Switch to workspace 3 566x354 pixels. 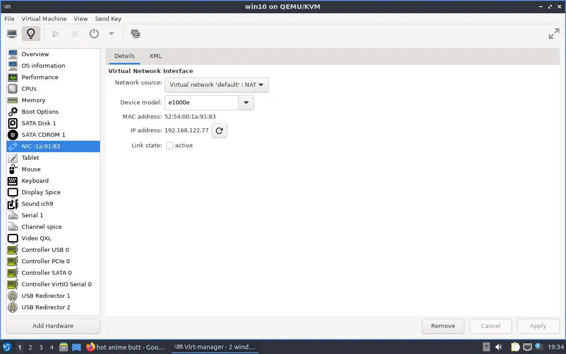point(41,347)
